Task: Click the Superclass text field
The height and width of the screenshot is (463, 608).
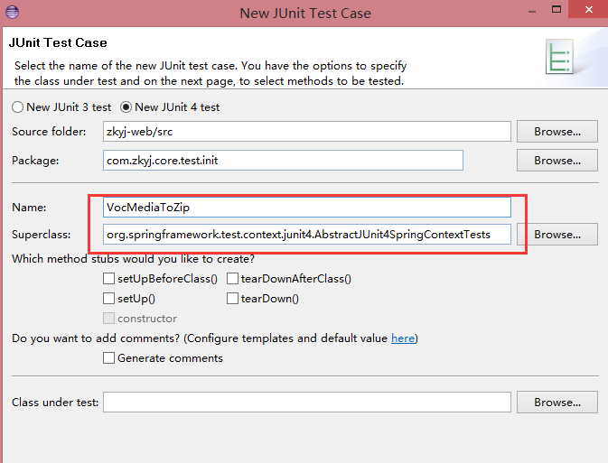Action: point(307,235)
